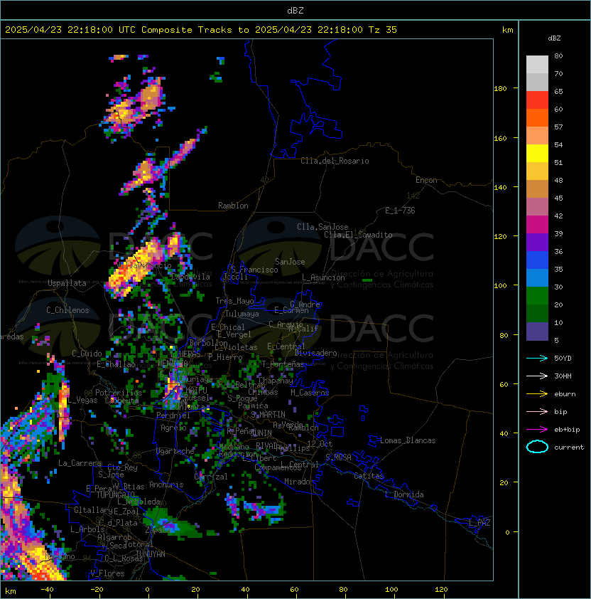The width and height of the screenshot is (591, 599).
Task: Click the Mirador map label
Action: click(299, 482)
